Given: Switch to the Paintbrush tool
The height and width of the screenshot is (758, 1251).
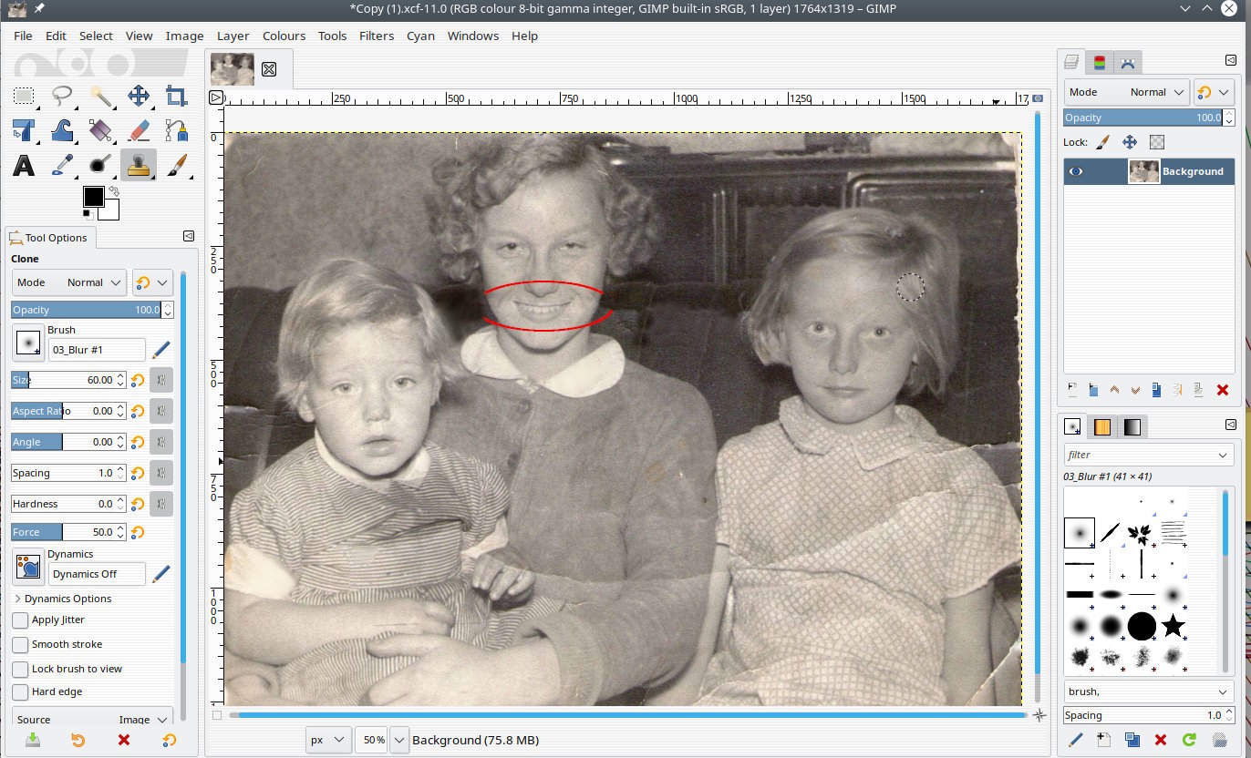Looking at the screenshot, I should [177, 165].
